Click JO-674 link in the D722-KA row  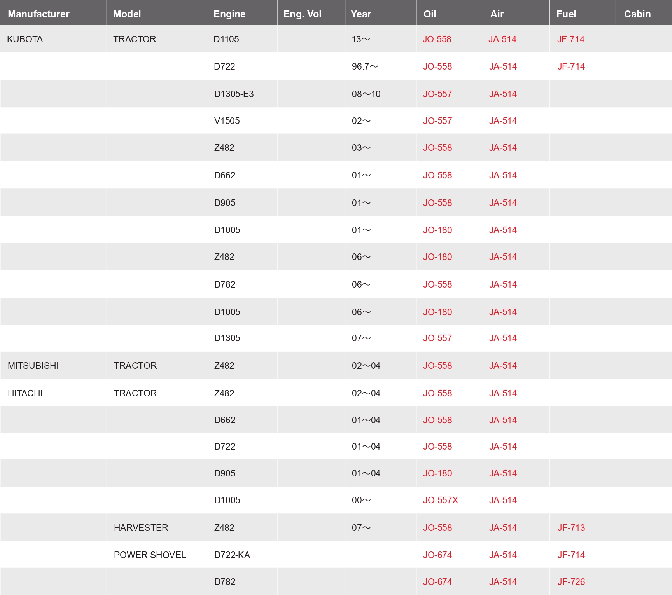437,555
